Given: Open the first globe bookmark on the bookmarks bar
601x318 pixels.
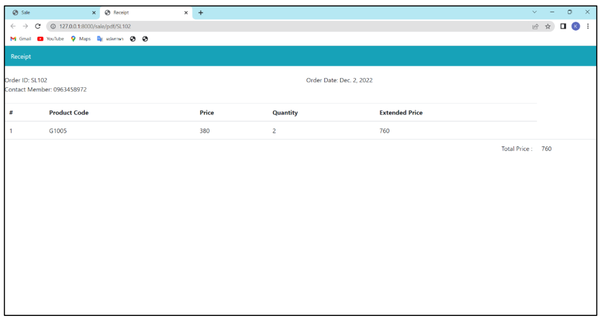Looking at the screenshot, I should pos(132,39).
